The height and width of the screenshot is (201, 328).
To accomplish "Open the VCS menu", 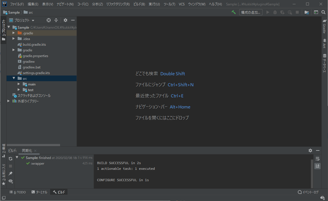I will 182,4.
